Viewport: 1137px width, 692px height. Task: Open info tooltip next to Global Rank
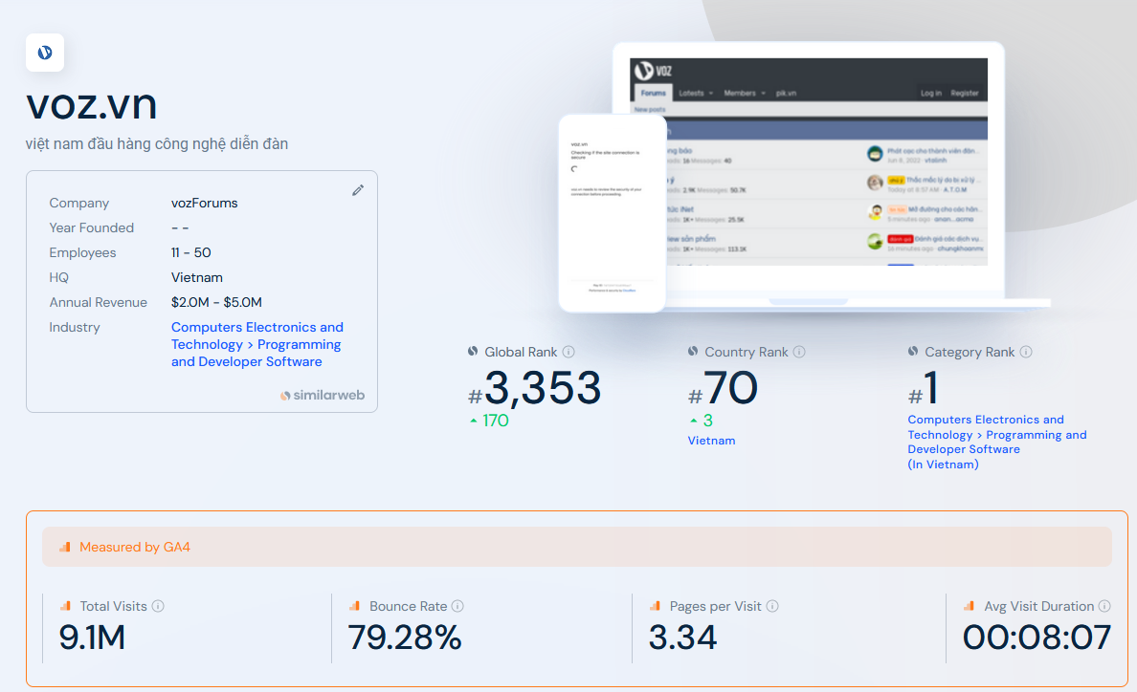click(x=568, y=352)
